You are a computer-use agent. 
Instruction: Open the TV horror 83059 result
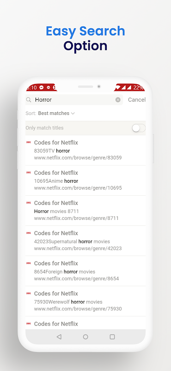[85, 150]
